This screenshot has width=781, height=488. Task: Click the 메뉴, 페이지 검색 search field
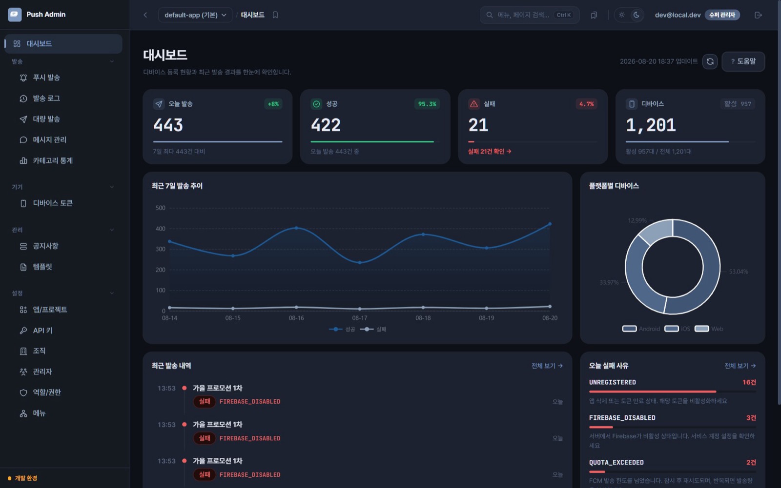coord(530,15)
